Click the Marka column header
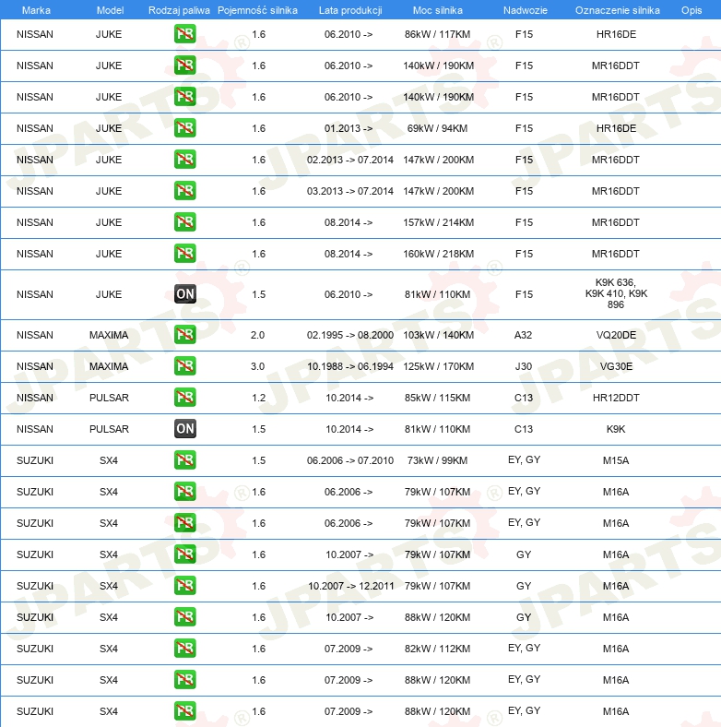The width and height of the screenshot is (721, 727). (36, 10)
